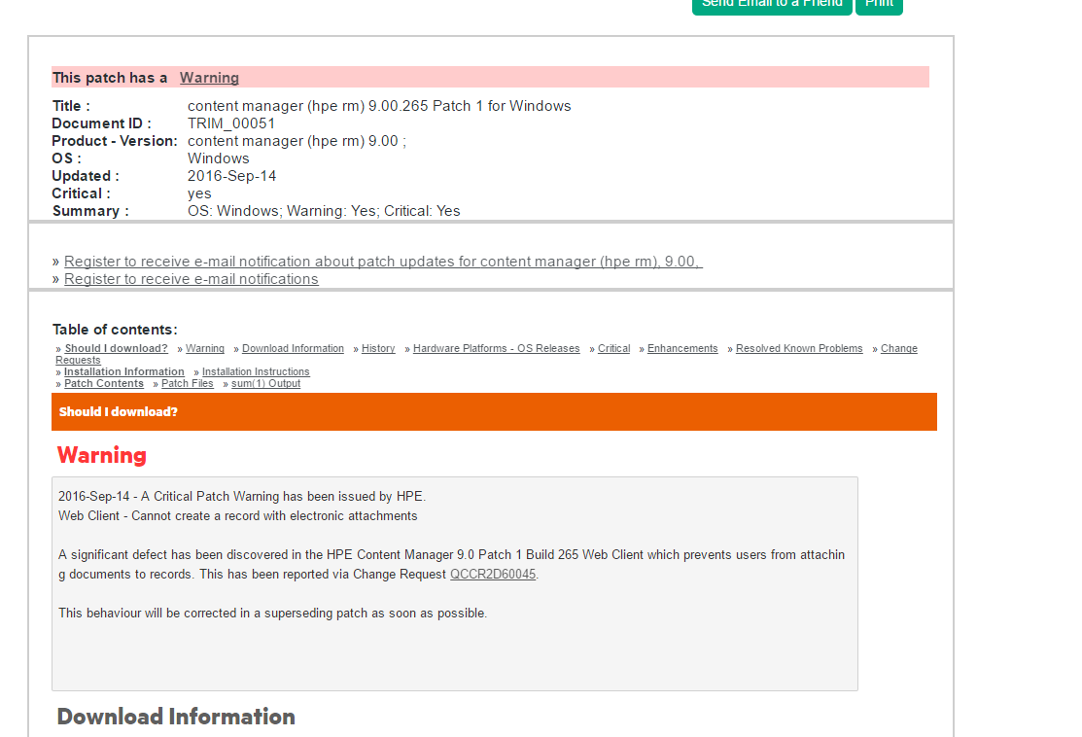Viewport: 1082px width, 737px height.
Task: Open the Resolved Known Problems link
Action: point(799,348)
